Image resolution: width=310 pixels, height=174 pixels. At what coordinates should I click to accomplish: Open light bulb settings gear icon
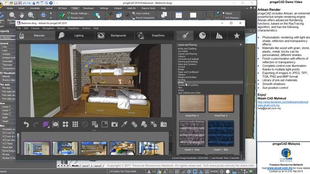click(144, 124)
